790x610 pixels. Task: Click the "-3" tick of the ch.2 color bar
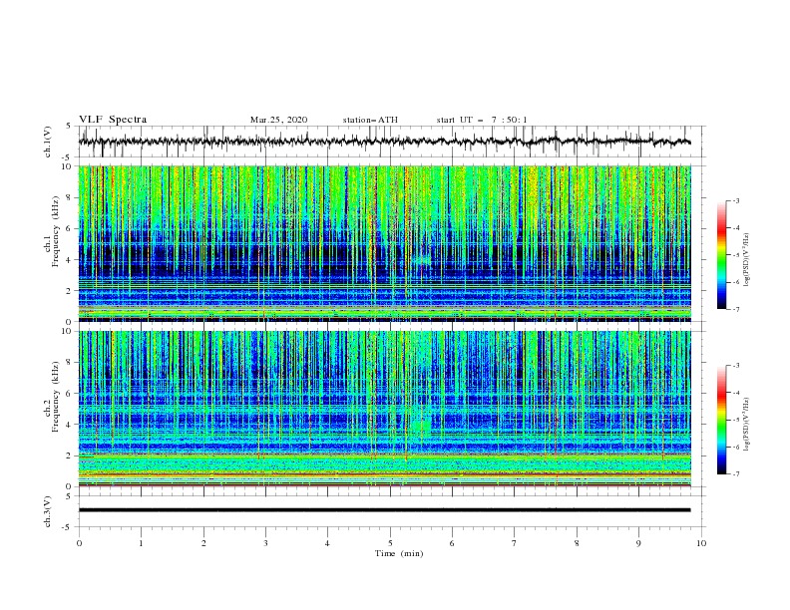pyautogui.click(x=735, y=366)
